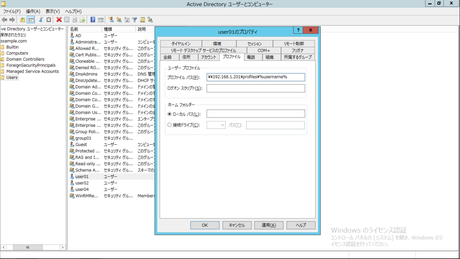Toggle the show/hide action pane icon

[101, 20]
